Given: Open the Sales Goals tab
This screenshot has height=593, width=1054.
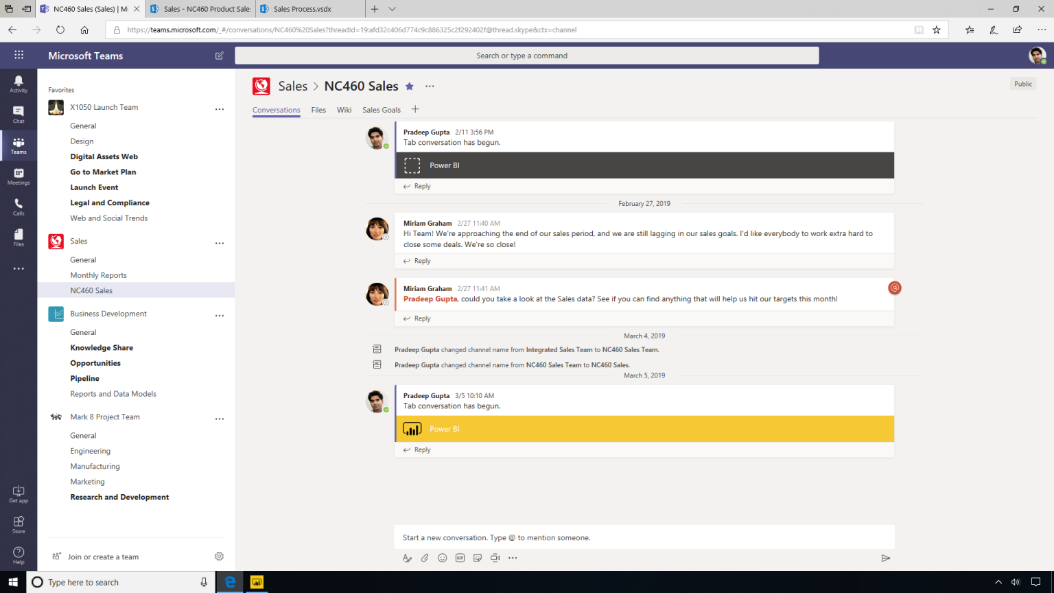Looking at the screenshot, I should coord(381,110).
